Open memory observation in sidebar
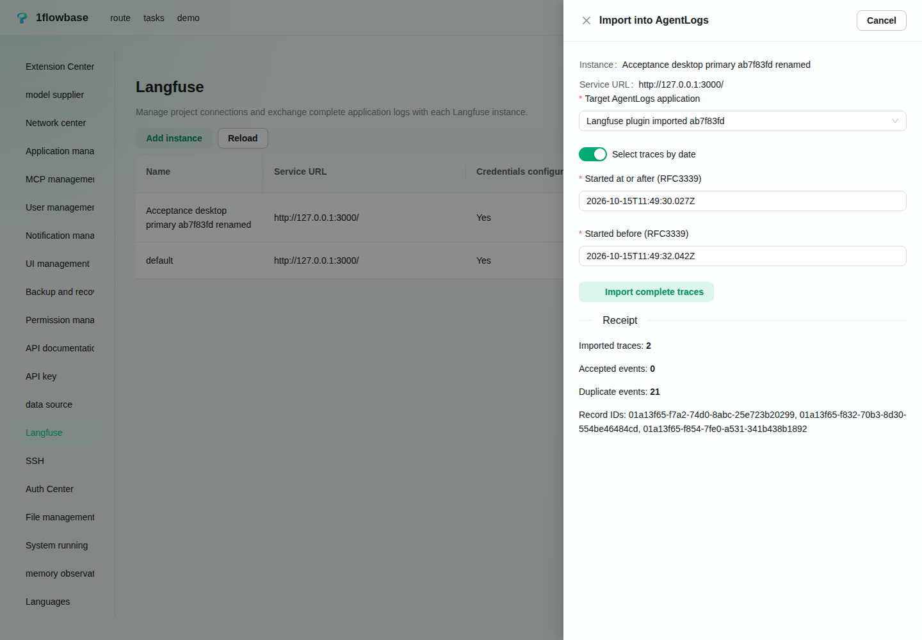This screenshot has height=640, width=922. coord(58,573)
